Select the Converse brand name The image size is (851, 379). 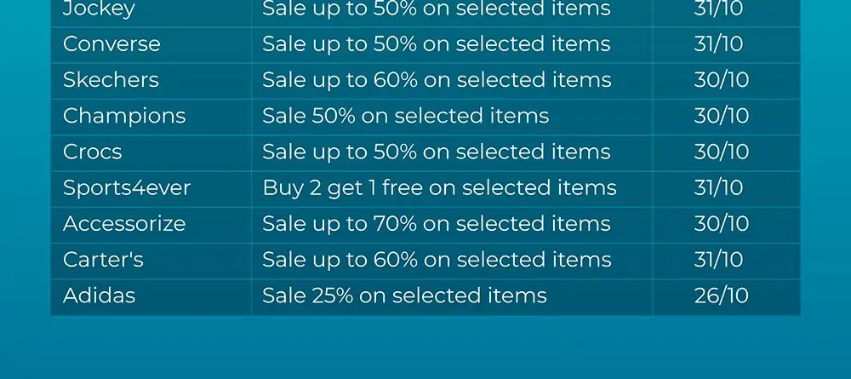111,44
